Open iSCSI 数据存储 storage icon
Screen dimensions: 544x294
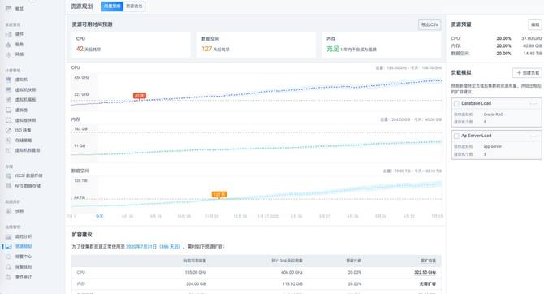pos(9,175)
